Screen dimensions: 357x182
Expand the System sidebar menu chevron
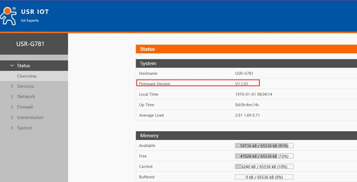pos(12,128)
